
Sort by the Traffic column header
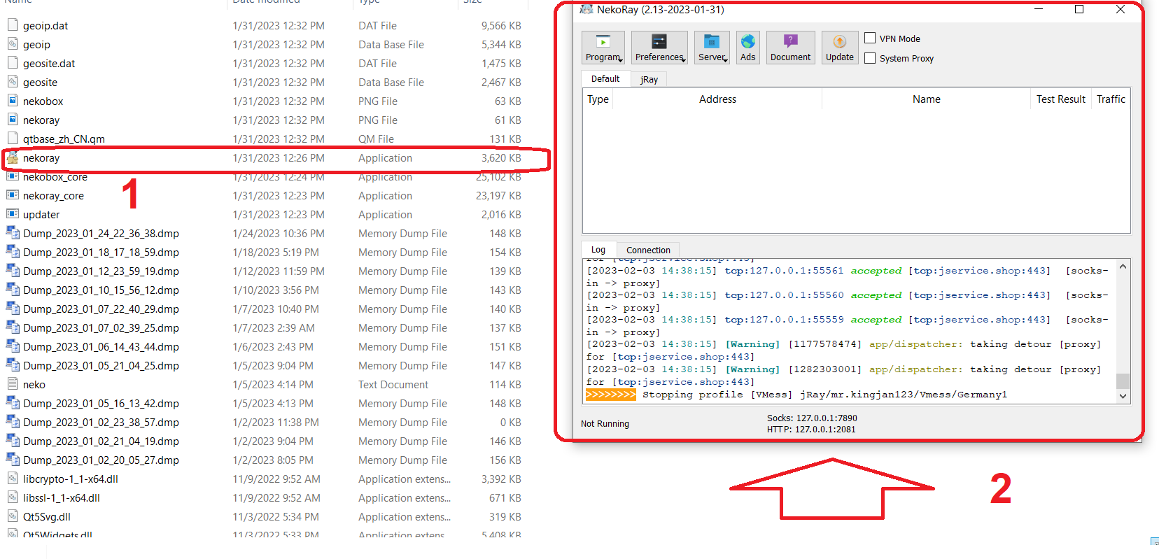click(1111, 99)
